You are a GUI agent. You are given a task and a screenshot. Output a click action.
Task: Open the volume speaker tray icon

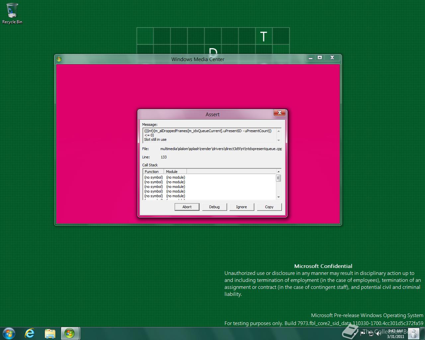(x=379, y=333)
